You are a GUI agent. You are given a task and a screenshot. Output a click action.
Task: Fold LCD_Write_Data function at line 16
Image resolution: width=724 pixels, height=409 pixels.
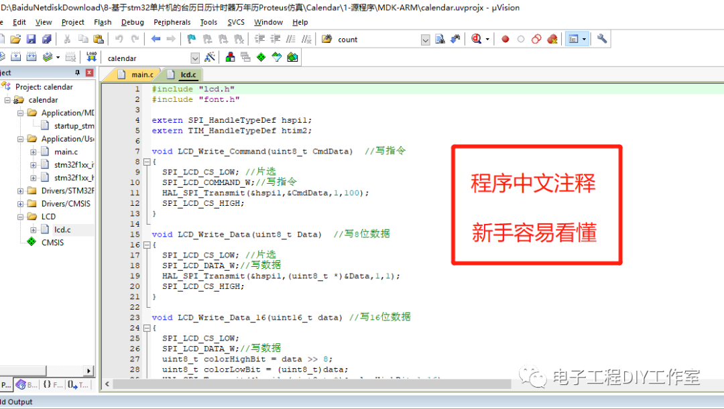pyautogui.click(x=147, y=245)
